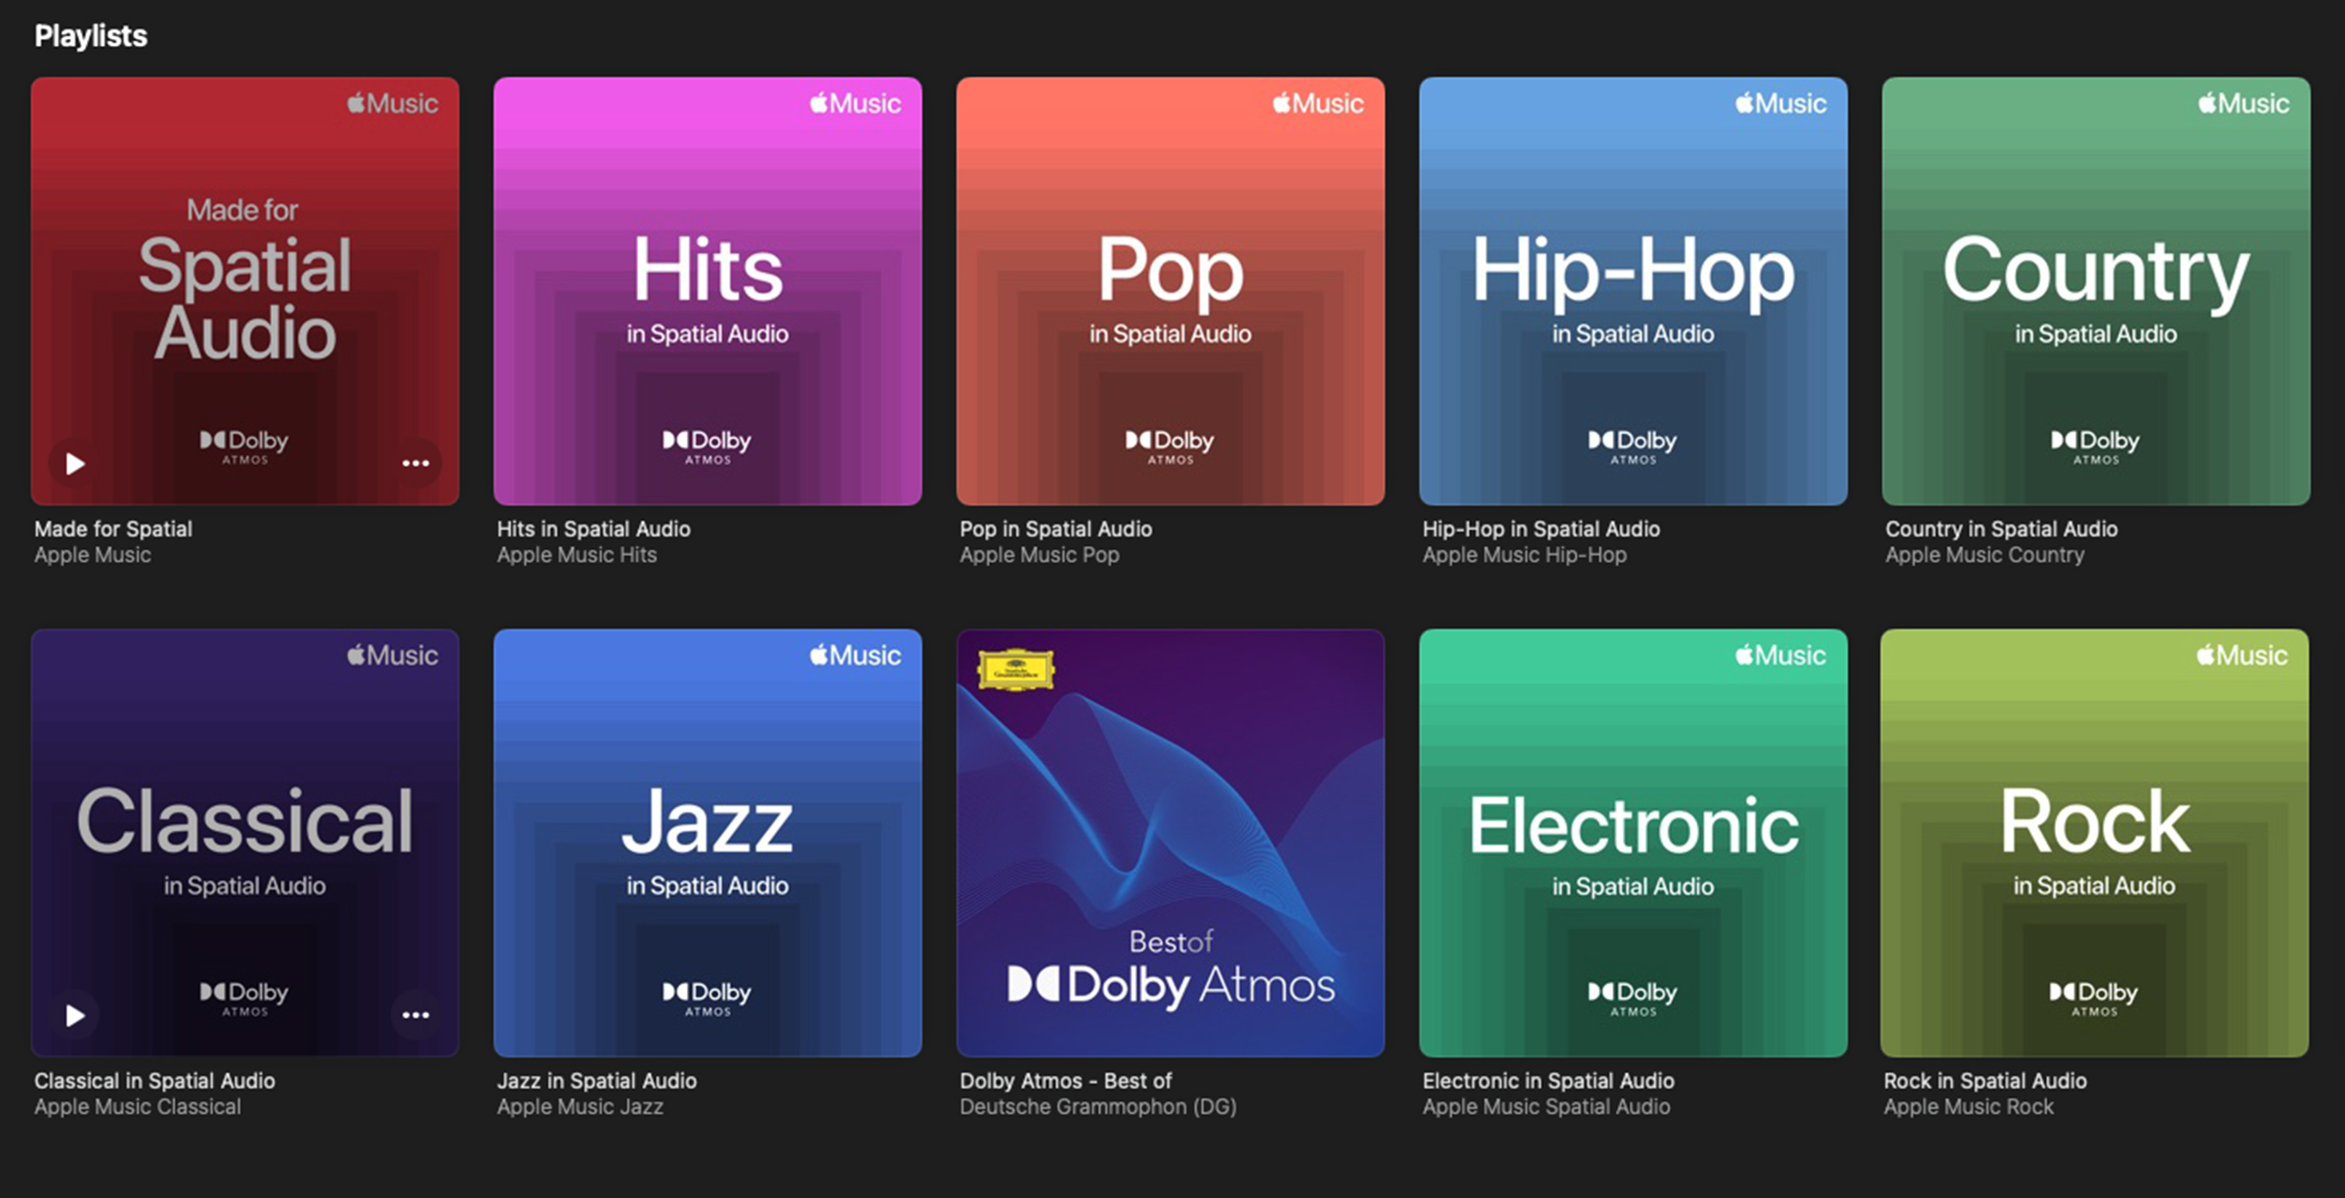Viewport: 2345px width, 1198px height.
Task: Open the Country in Spatial Audio cover
Action: pyautogui.click(x=2096, y=291)
